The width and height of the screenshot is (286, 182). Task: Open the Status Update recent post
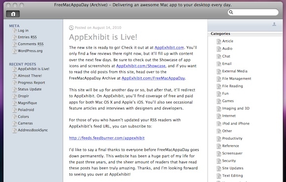30,89
